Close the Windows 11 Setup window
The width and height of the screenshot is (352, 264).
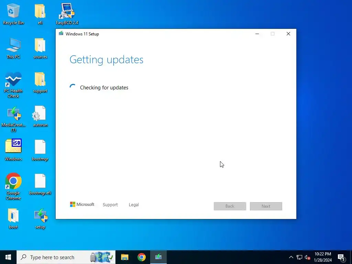[x=288, y=34]
